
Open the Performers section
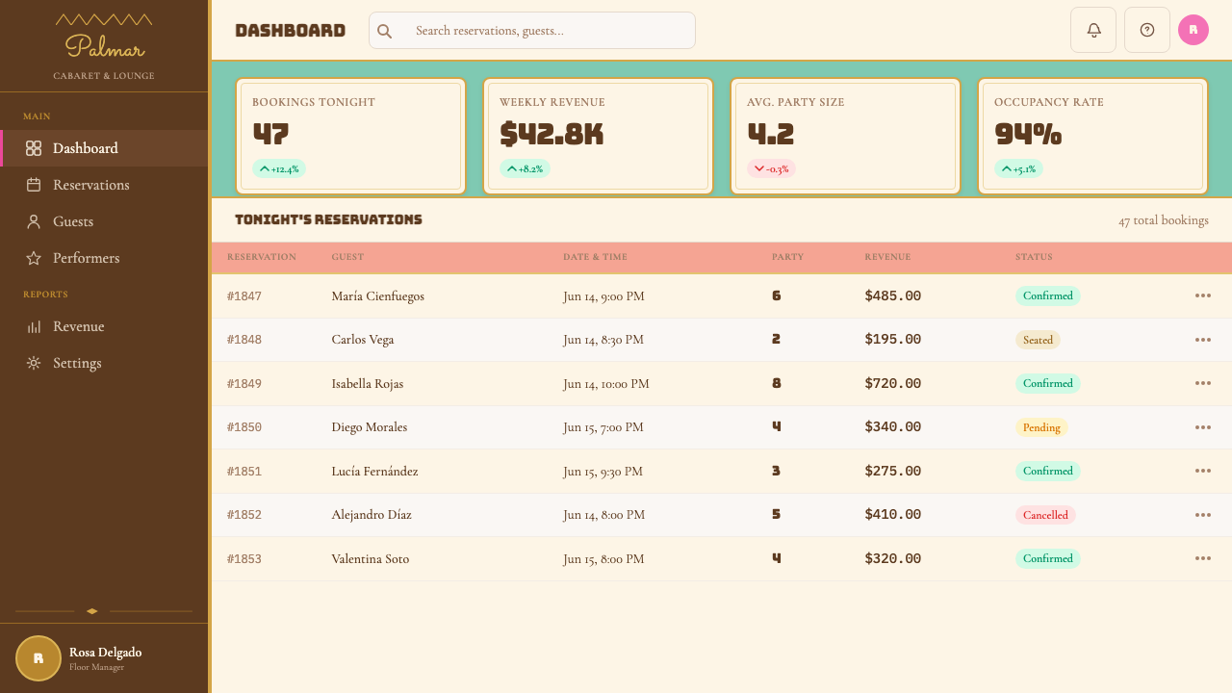click(x=104, y=258)
